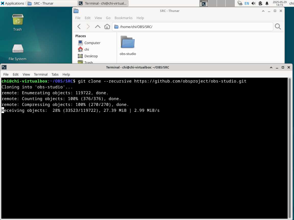294x220 pixels.
Task: Click the forward arrow in Thunar
Action: [x=88, y=26]
